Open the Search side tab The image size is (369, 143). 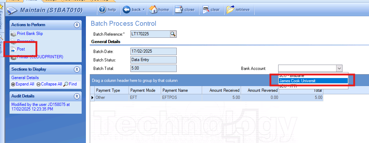click(x=1, y=45)
